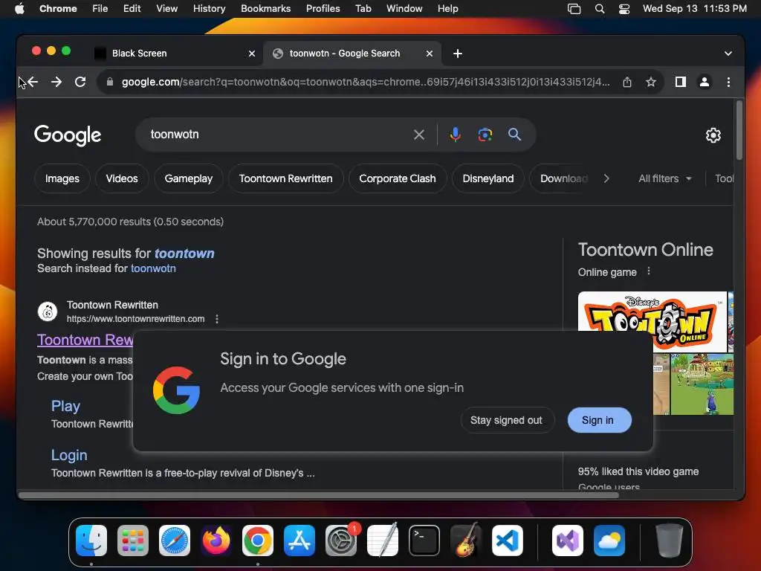Click the Toontown Rew result title

coord(85,340)
